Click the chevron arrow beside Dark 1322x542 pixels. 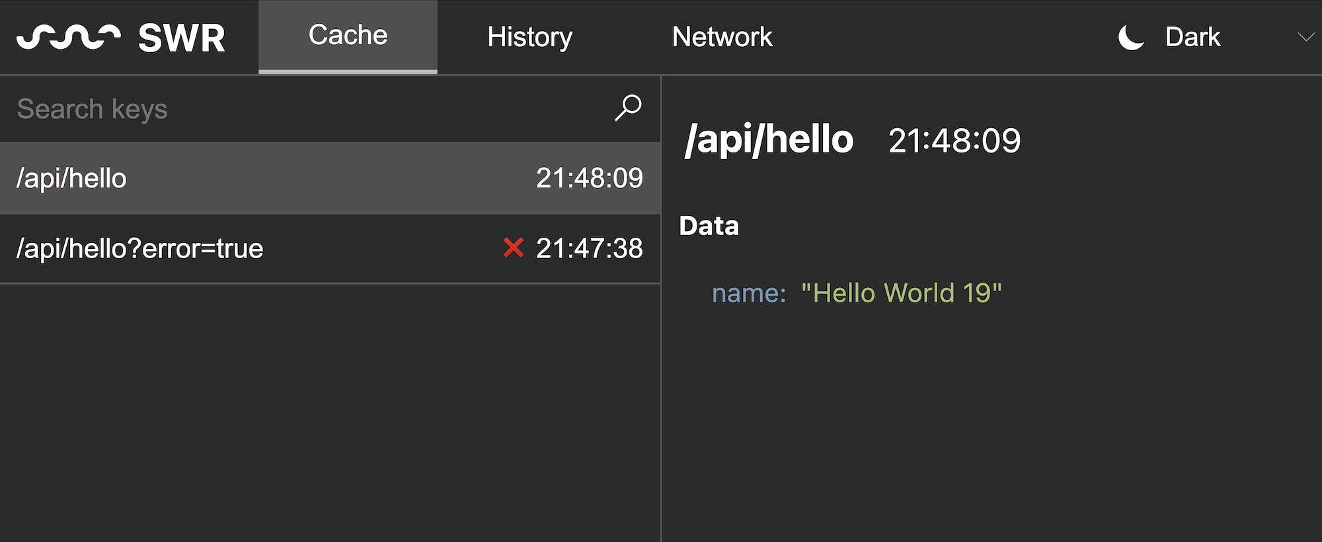[1305, 37]
